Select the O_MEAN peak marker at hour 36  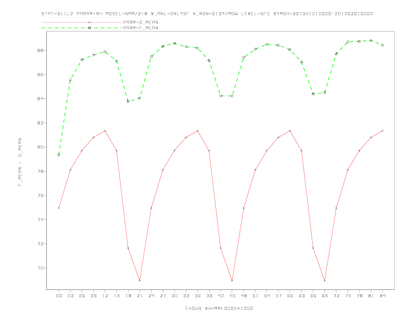[197, 130]
